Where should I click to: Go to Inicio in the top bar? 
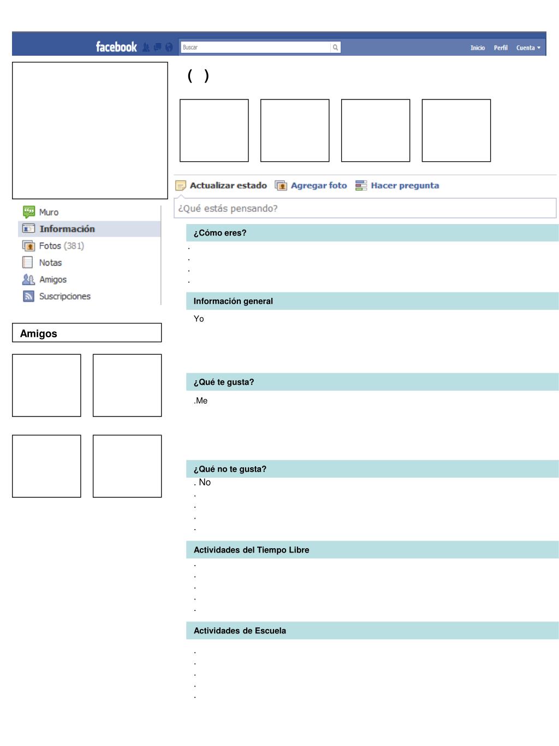pyautogui.click(x=478, y=48)
